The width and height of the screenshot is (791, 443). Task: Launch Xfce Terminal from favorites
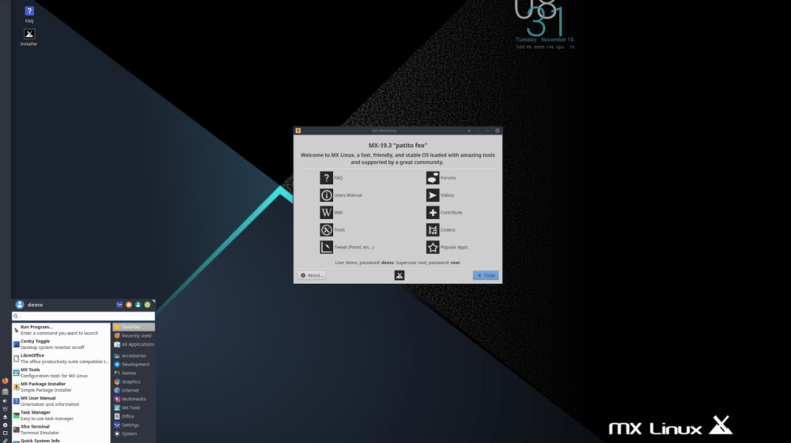pyautogui.click(x=61, y=430)
